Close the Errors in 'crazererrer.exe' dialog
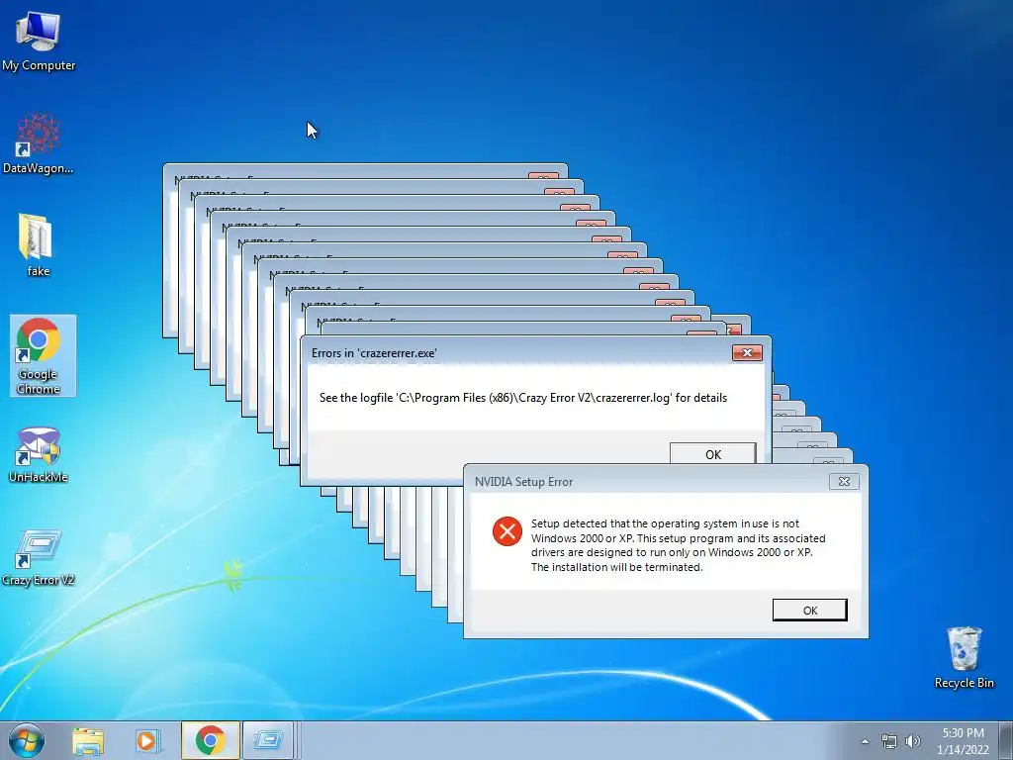Viewport: 1013px width, 760px height. (x=747, y=353)
